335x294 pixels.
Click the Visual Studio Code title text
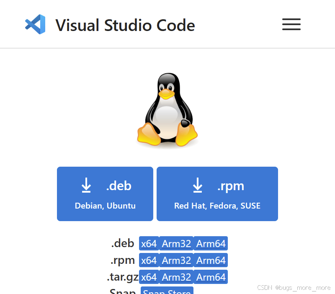point(125,25)
